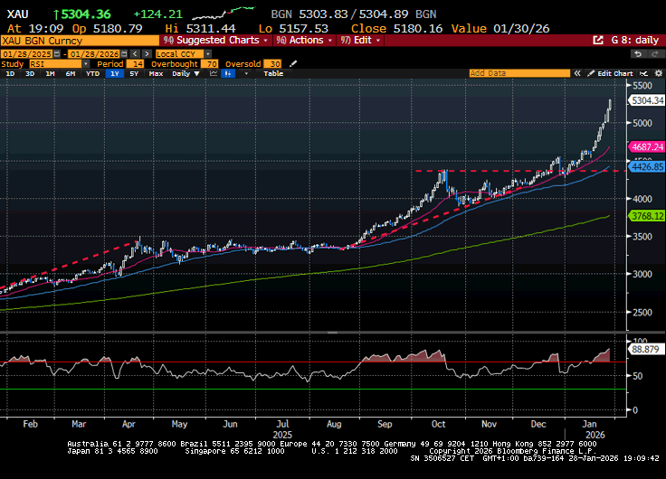Open the Daily periodicity dropdown

(x=184, y=73)
